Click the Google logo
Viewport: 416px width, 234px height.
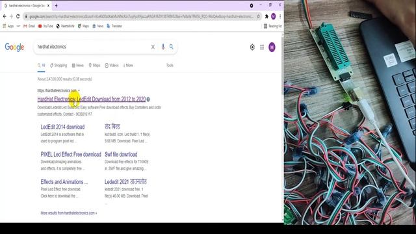click(x=14, y=47)
